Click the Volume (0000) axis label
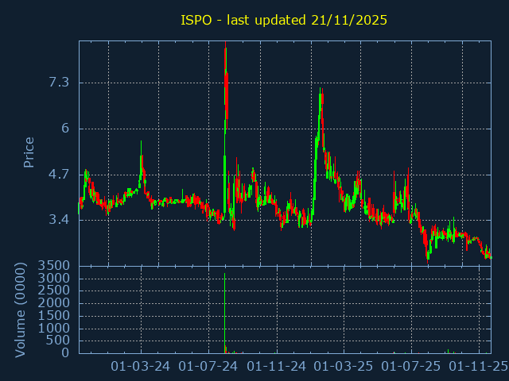The height and width of the screenshot is (381, 509). tap(21, 310)
